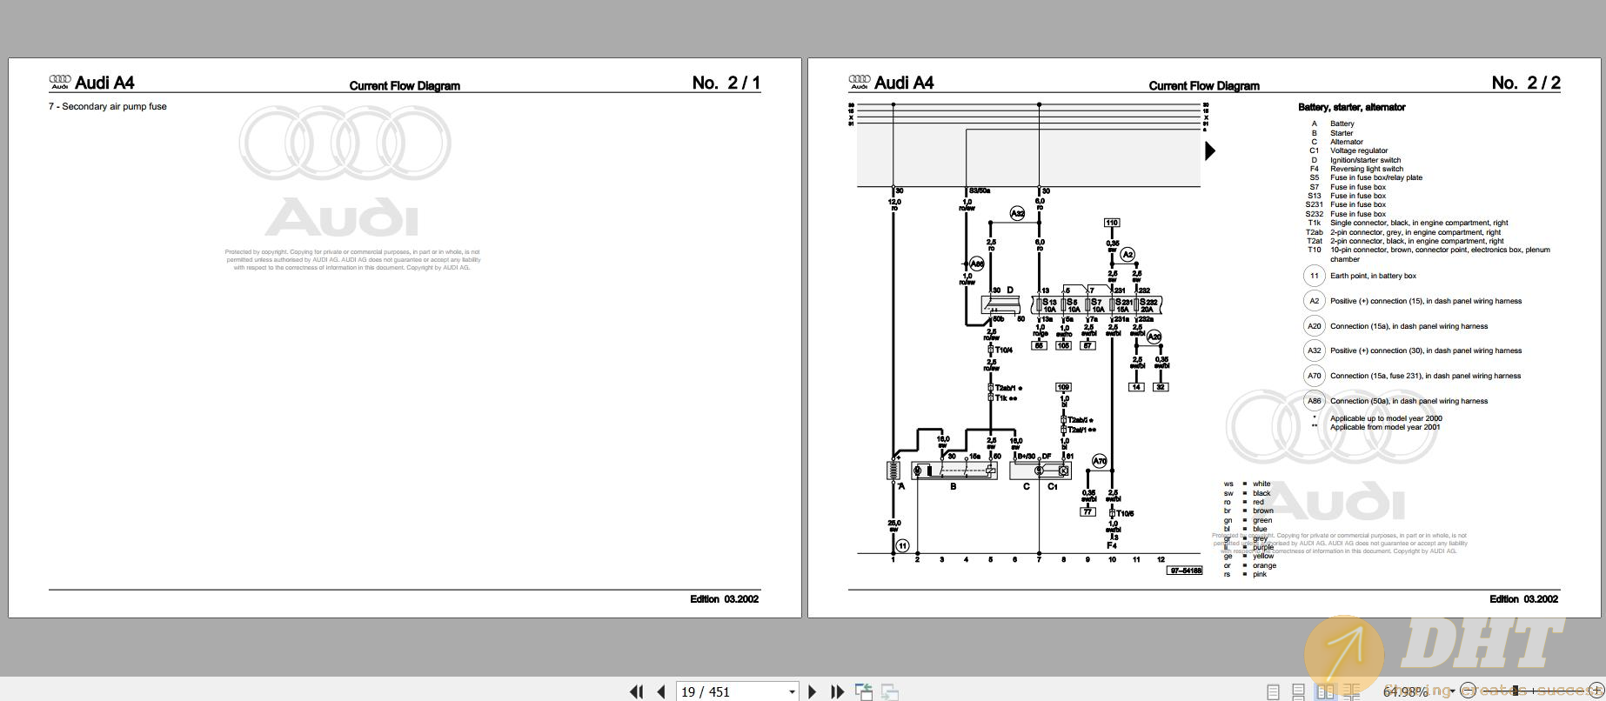Click 'Current Flow Diagram' title on left page
The image size is (1606, 701).
(x=405, y=85)
